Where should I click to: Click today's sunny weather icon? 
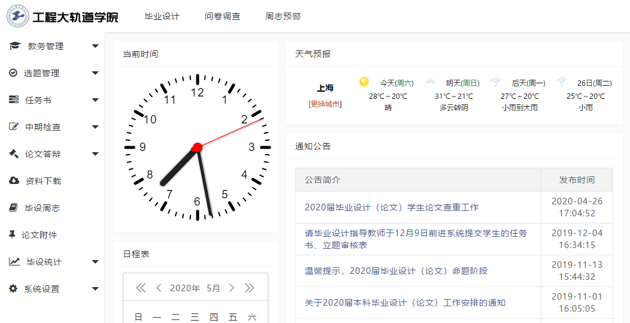pyautogui.click(x=364, y=81)
